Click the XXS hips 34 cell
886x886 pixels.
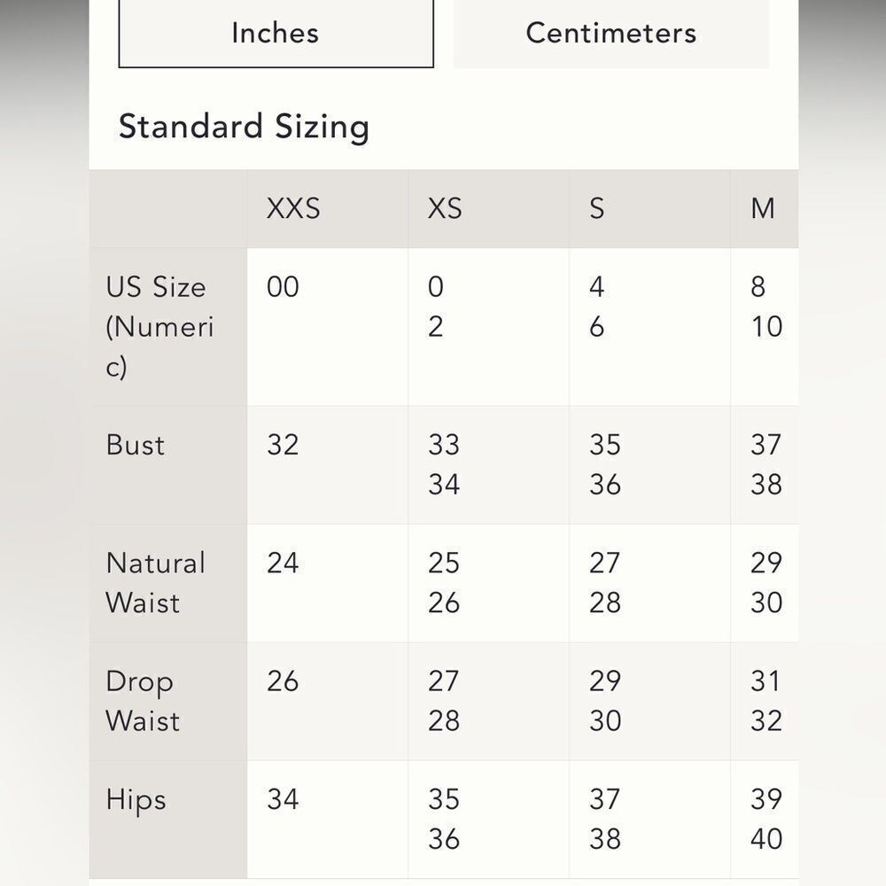(x=327, y=819)
